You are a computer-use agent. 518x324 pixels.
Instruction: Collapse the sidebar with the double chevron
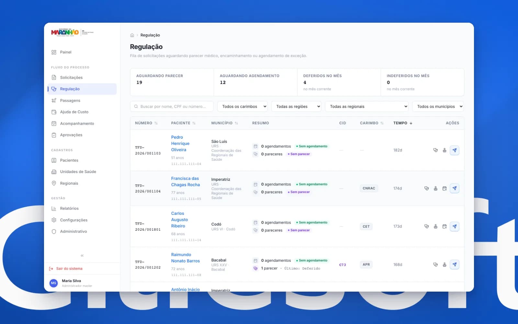coord(82,255)
